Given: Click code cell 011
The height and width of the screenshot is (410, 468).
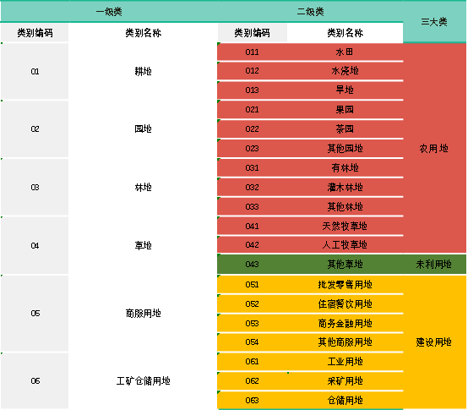Looking at the screenshot, I should (253, 52).
